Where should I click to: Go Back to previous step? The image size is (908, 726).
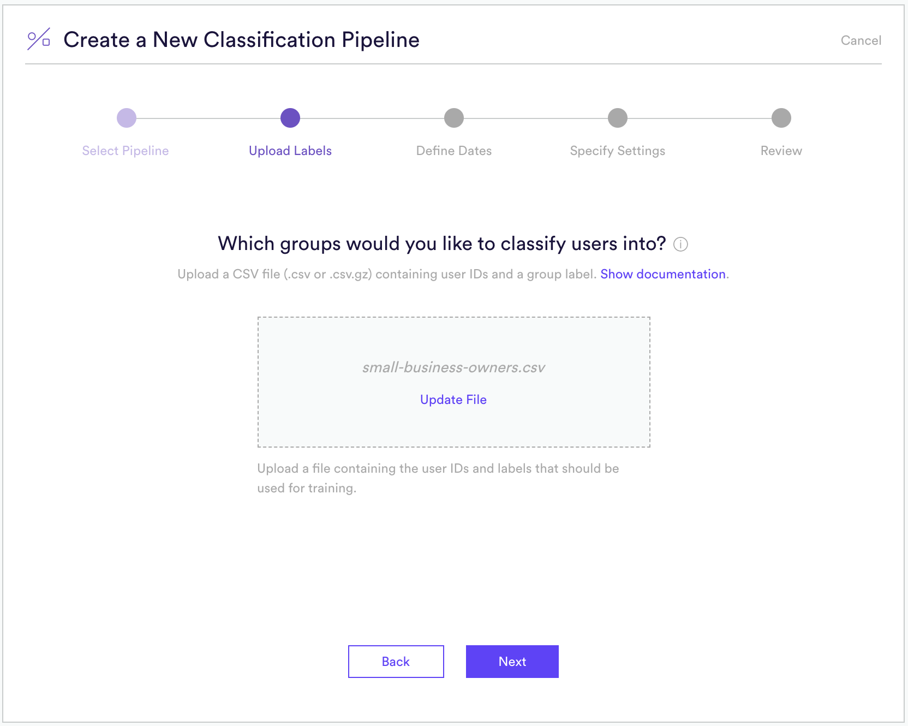tap(396, 662)
